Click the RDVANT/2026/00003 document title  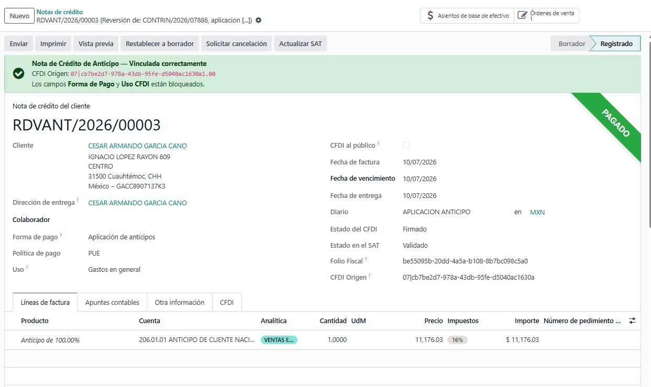click(x=86, y=125)
